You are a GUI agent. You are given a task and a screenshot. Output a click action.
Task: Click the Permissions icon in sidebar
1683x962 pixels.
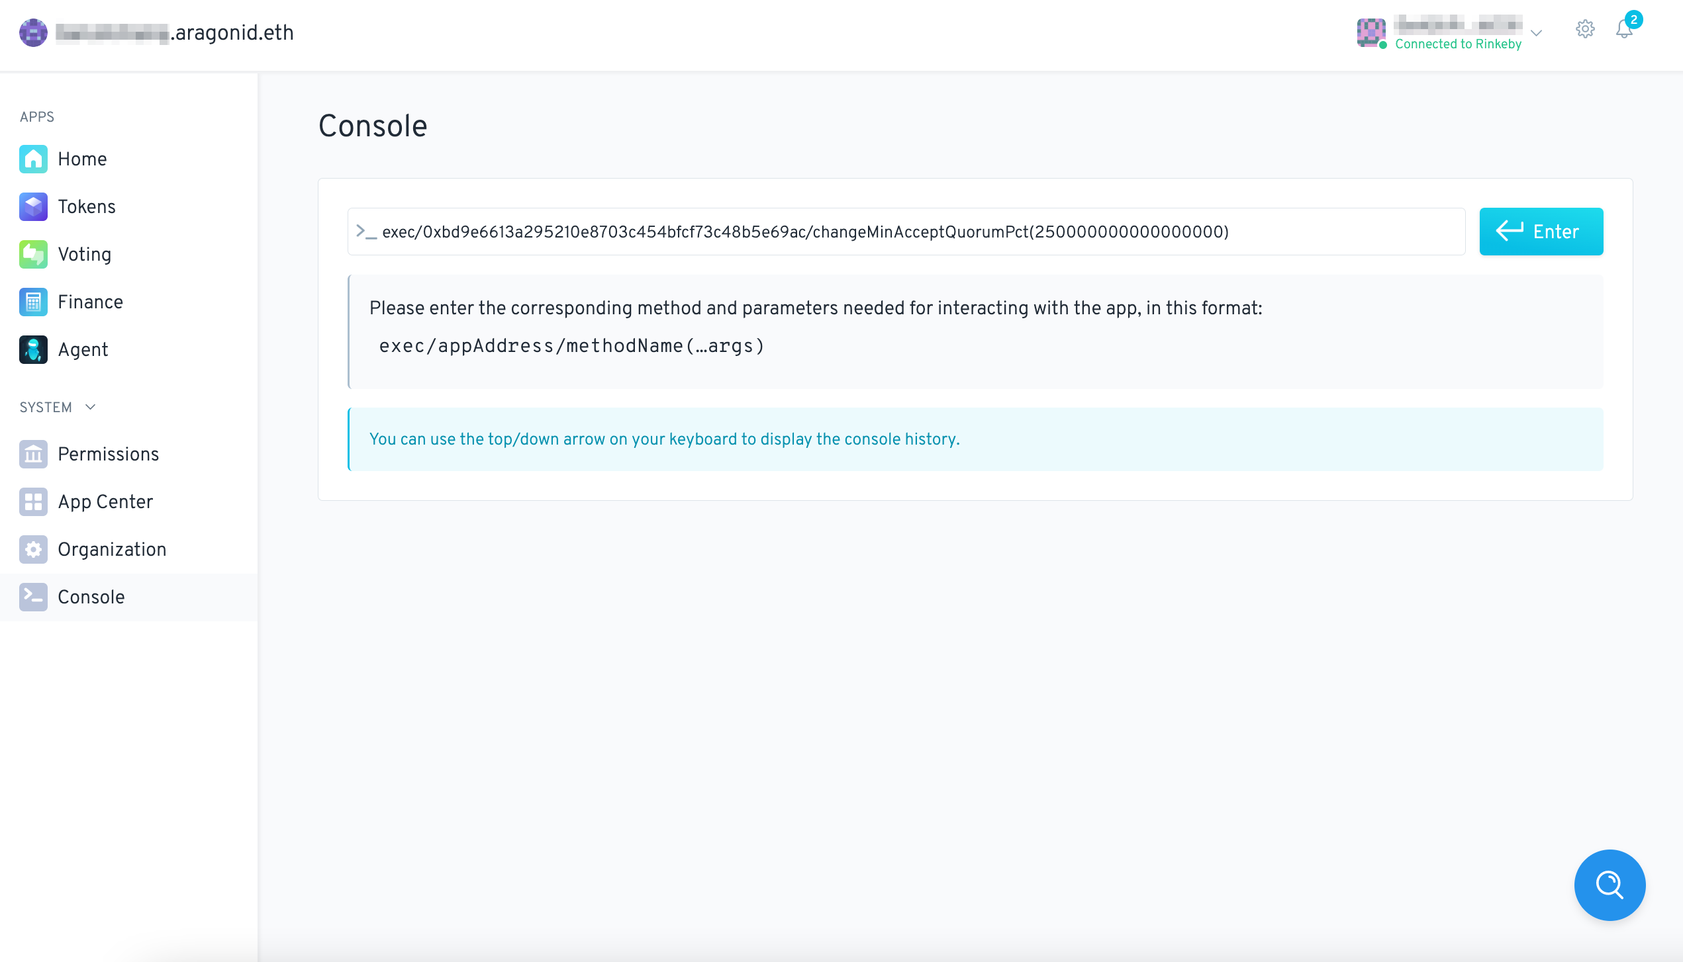tap(33, 454)
